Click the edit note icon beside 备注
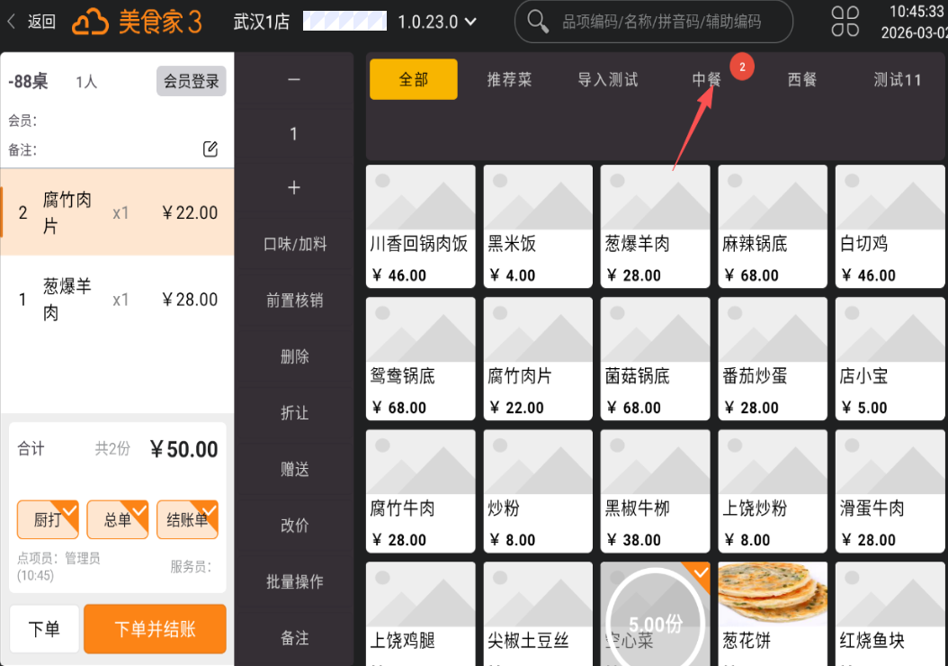The height and width of the screenshot is (666, 948). tap(210, 149)
